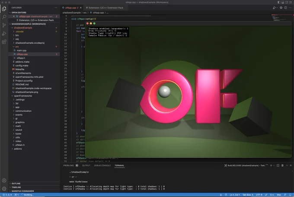Collapse the shadowsExample folder
294x197 pixels.
coord(23,28)
